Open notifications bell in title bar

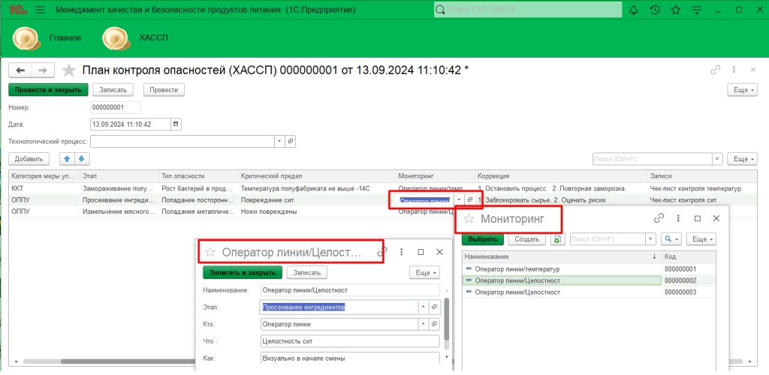635,10
